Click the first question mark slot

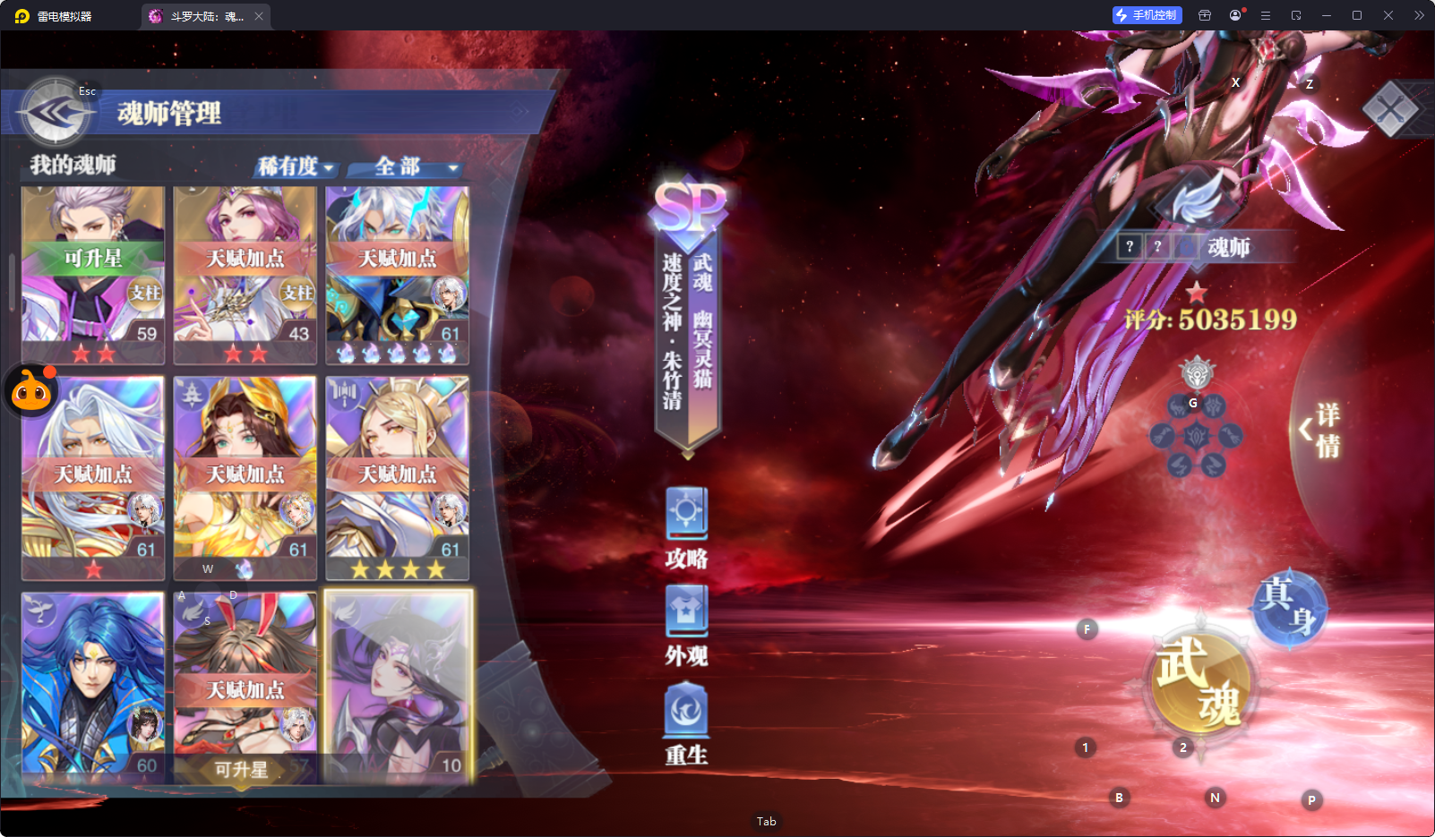[x=1130, y=246]
